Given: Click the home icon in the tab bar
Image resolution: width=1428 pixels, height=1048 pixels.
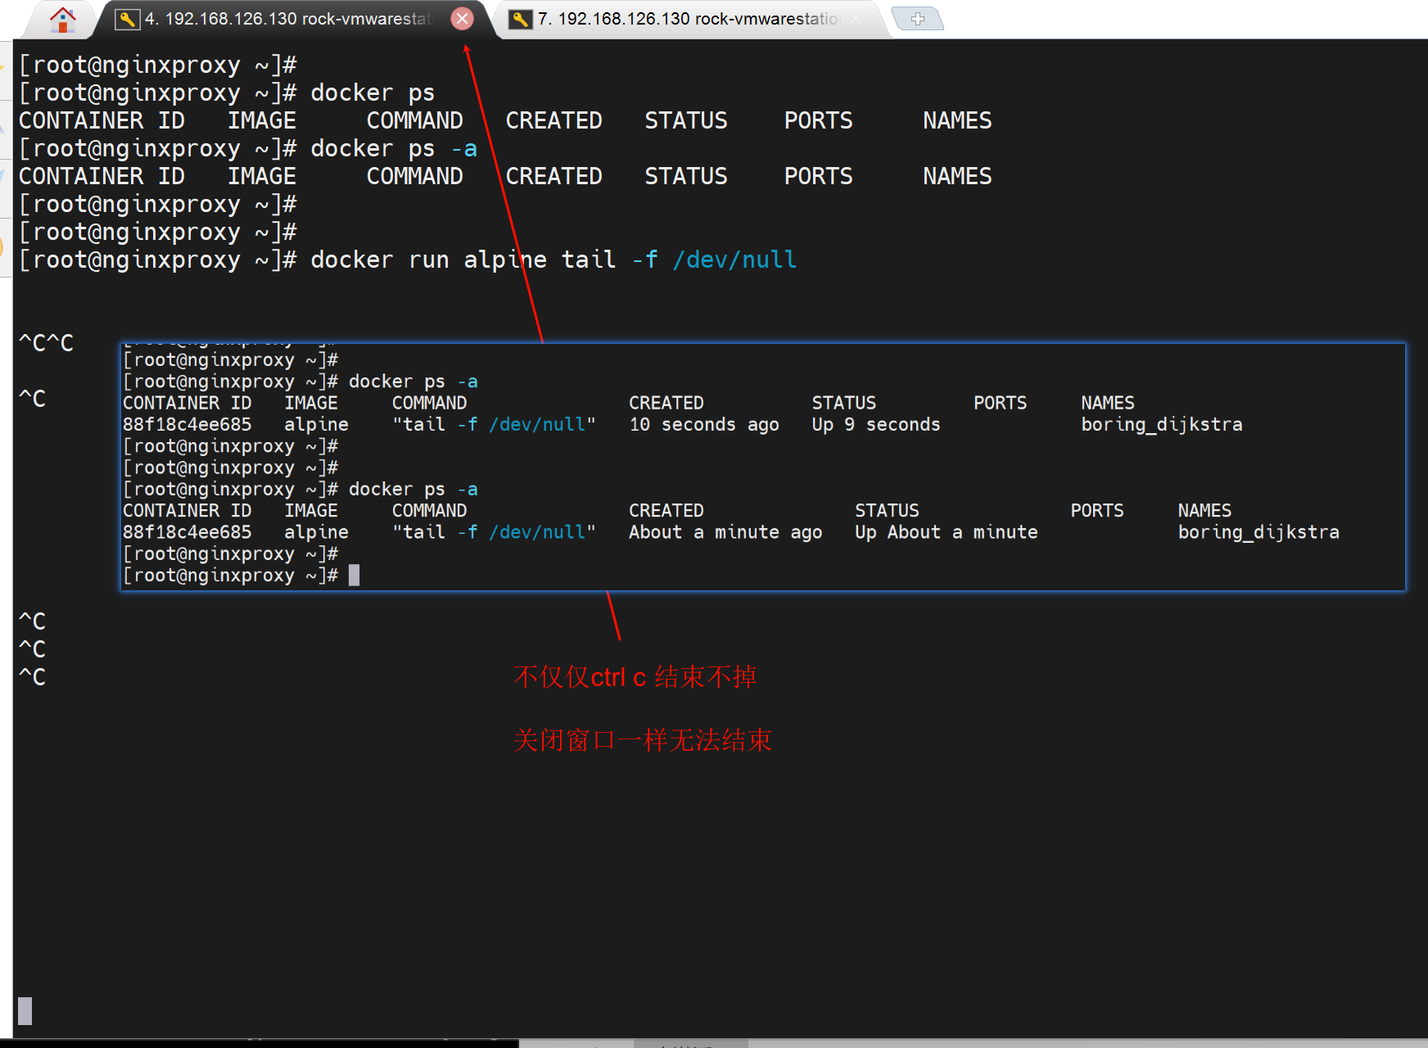Looking at the screenshot, I should (62, 19).
